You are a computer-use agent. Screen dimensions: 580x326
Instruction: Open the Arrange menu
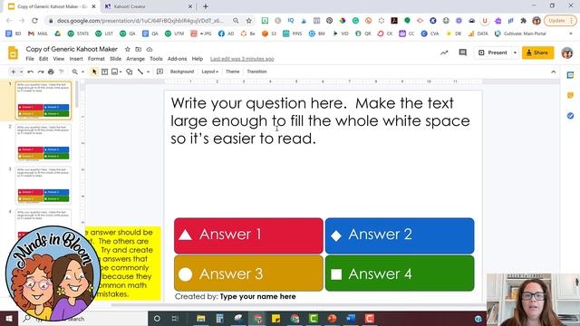coord(135,59)
